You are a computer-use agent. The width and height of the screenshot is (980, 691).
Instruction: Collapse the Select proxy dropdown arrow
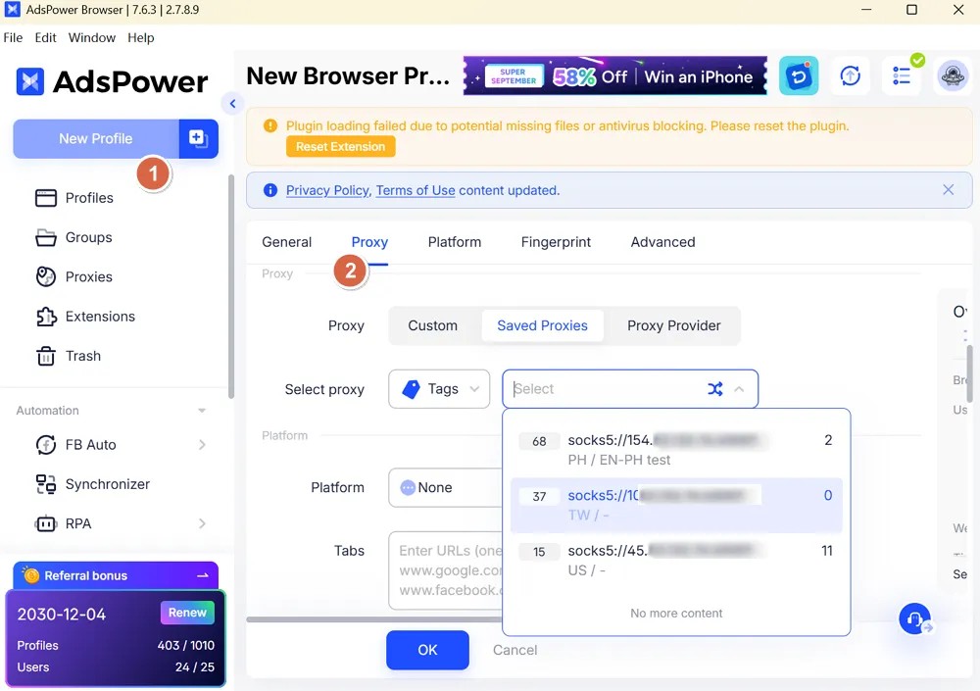pos(739,389)
